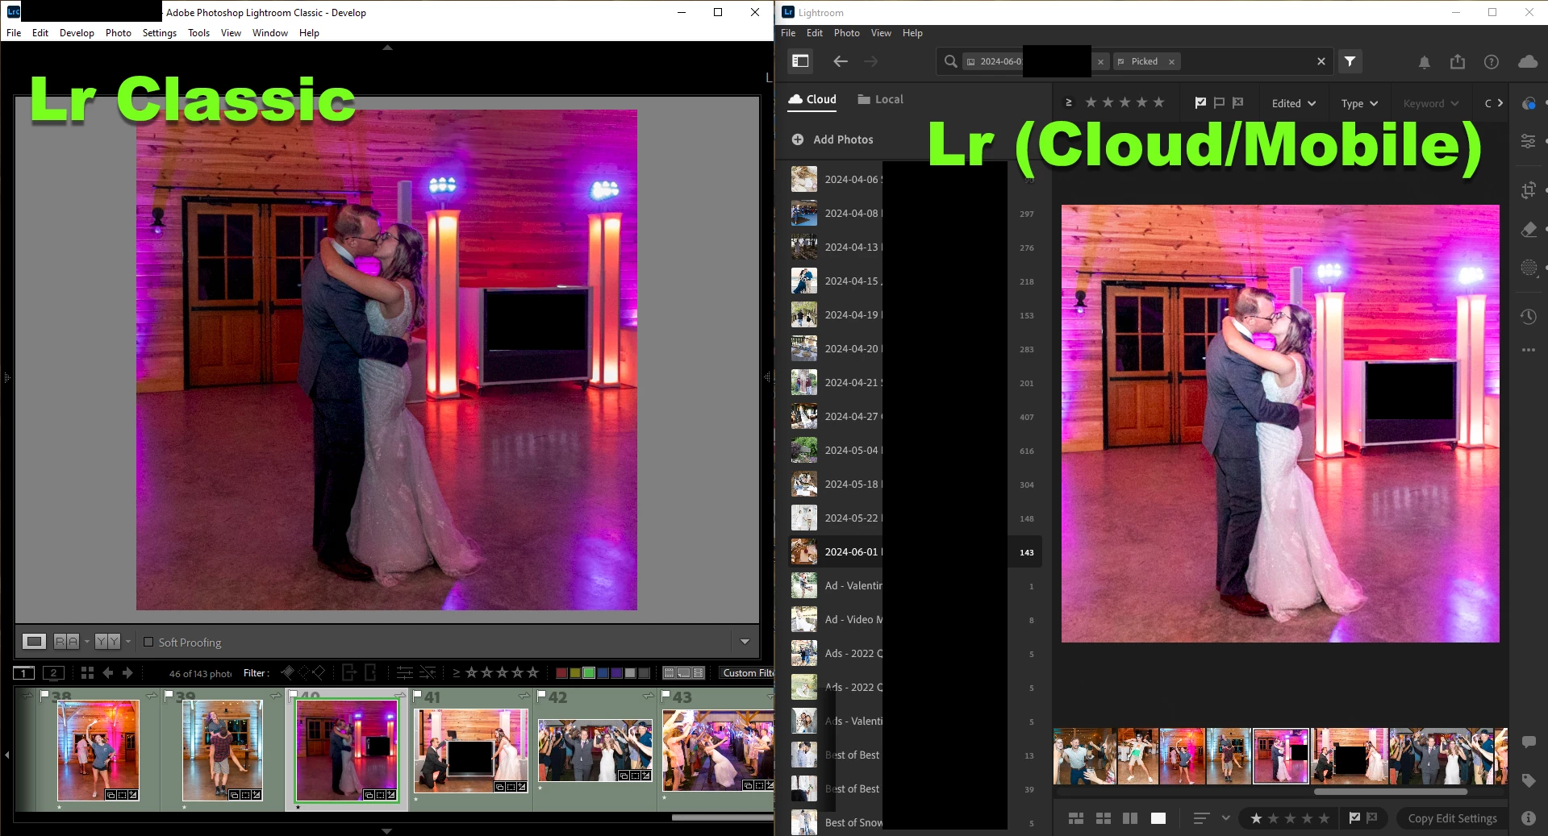The height and width of the screenshot is (836, 1548).
Task: Flag photo as Picked in Lightroom bottom bar
Action: [x=1354, y=817]
